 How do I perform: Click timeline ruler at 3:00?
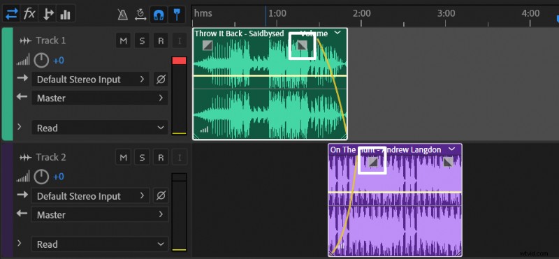446,13
